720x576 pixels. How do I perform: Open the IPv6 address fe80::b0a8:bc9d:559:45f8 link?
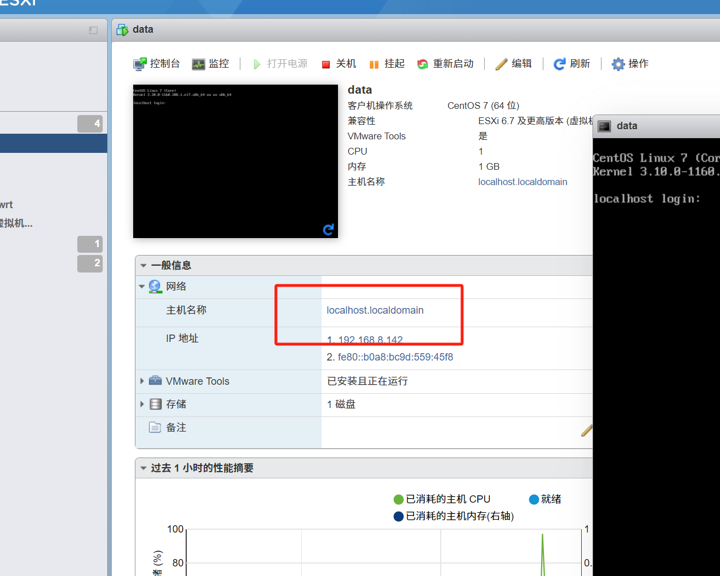pyautogui.click(x=395, y=357)
